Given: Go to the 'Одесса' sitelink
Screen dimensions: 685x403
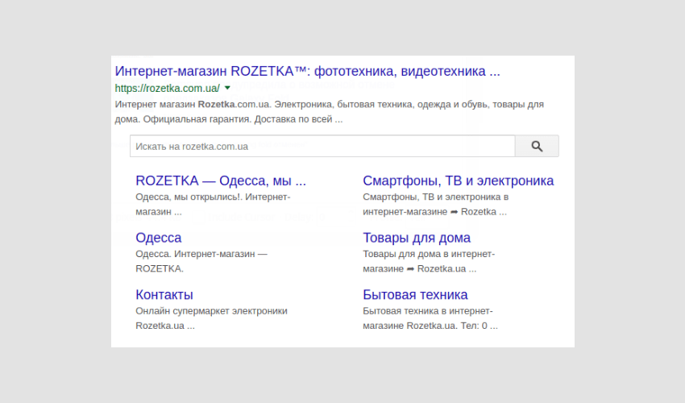Looking at the screenshot, I should click(158, 238).
